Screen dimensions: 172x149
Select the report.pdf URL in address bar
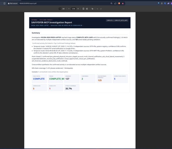(x=28, y=3)
